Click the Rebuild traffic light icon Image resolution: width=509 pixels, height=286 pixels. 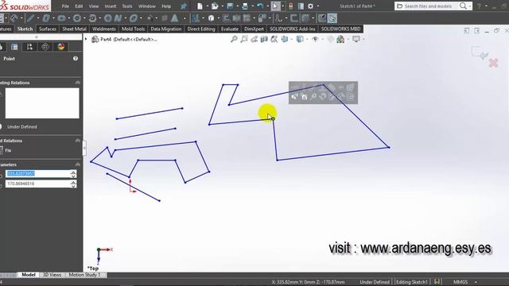(291, 6)
